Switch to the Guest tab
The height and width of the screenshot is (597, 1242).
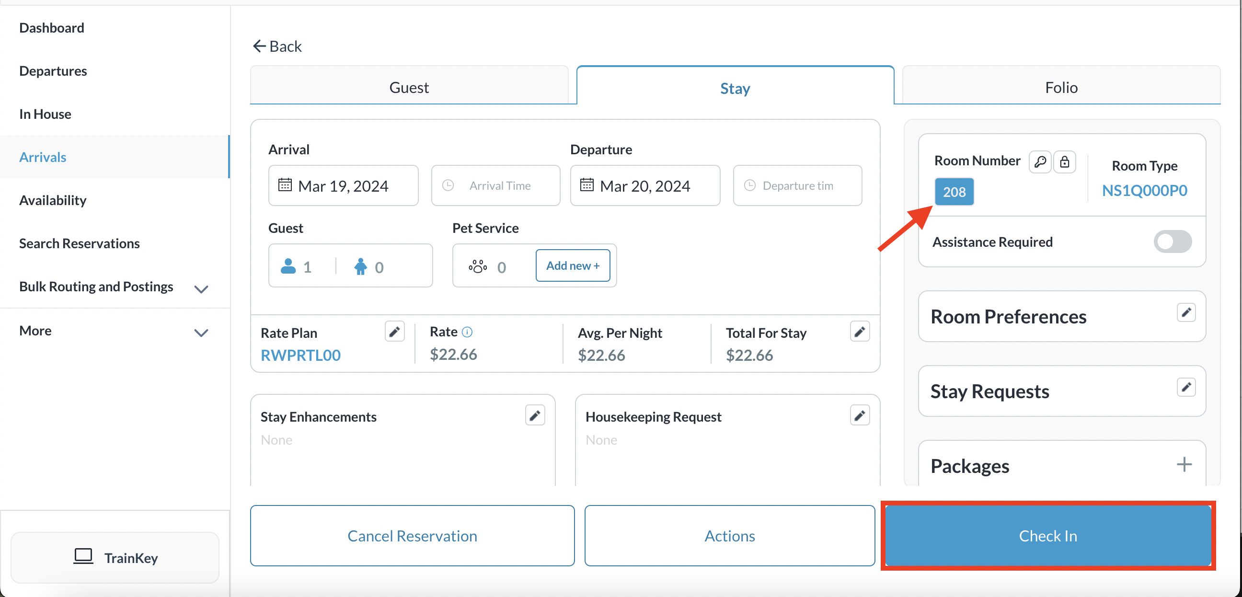tap(409, 87)
